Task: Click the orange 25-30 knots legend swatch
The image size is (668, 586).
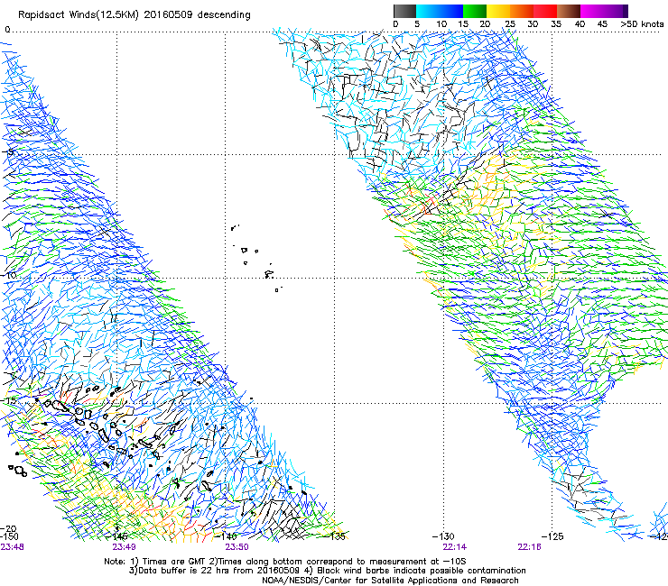Action: (x=522, y=11)
